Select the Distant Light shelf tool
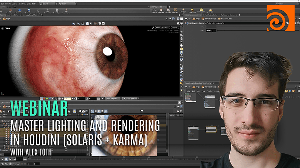This screenshot has width=300, height=168. 192,11
